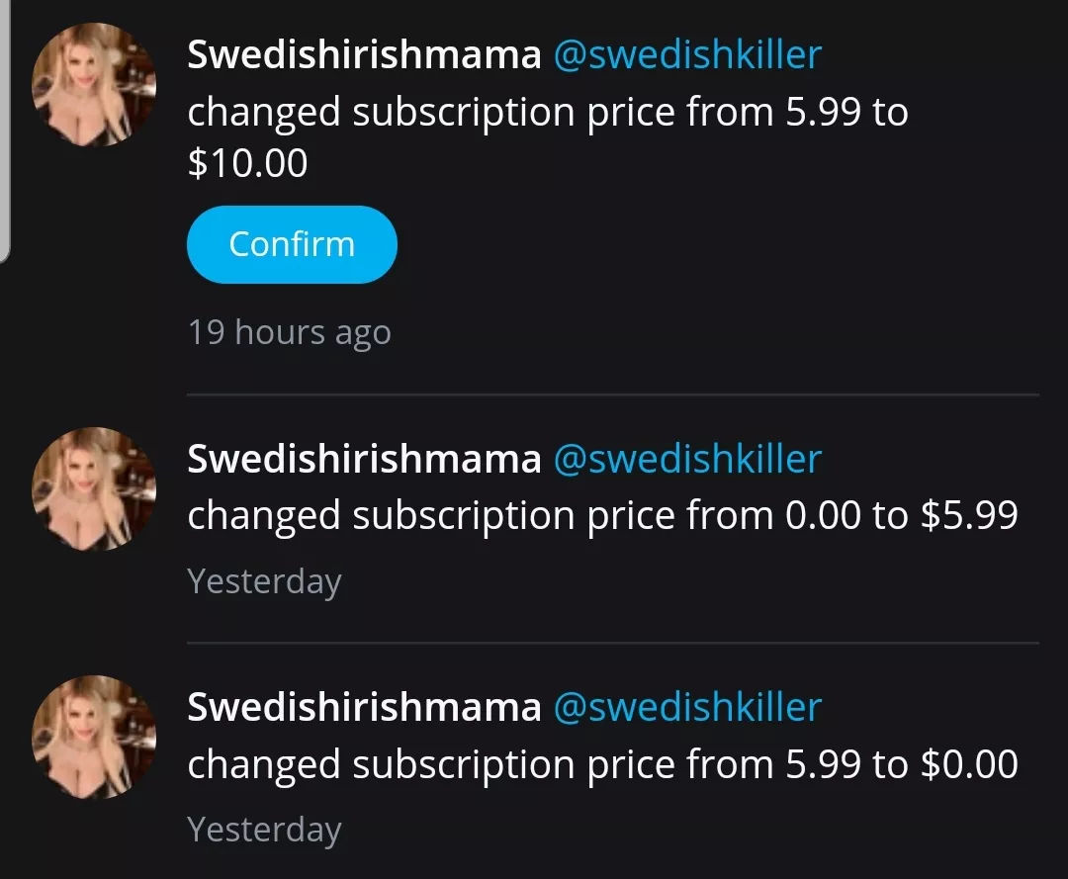Open @swedishkiller handle in the 5.99 to $0.00 notification
1068x879 pixels.
687,707
